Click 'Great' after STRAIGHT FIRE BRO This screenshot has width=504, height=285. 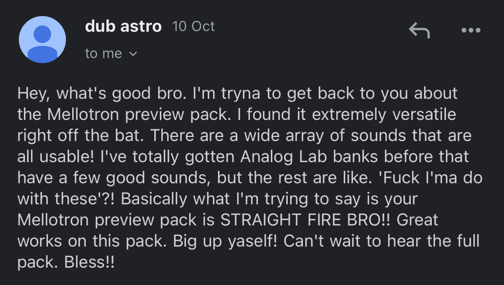[417, 220]
